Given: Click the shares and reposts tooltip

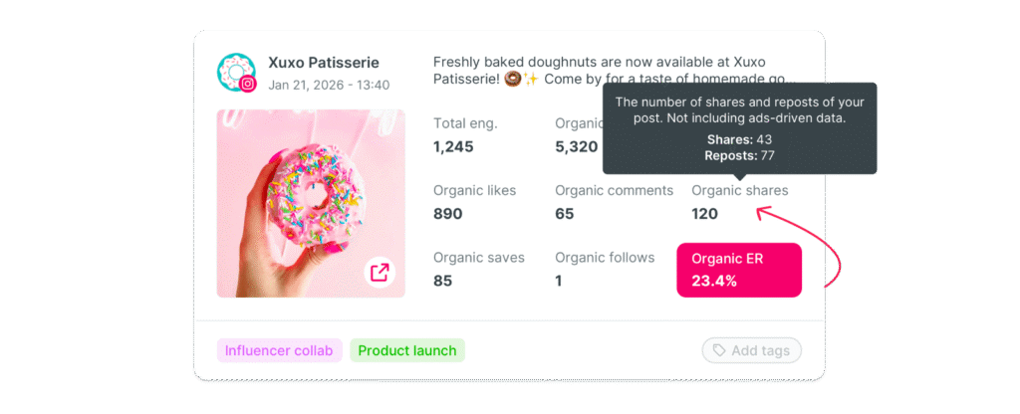Looking at the screenshot, I should pos(739,127).
